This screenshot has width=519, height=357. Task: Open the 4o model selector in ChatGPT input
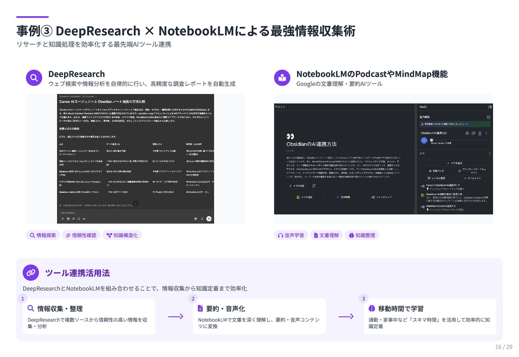84,219
